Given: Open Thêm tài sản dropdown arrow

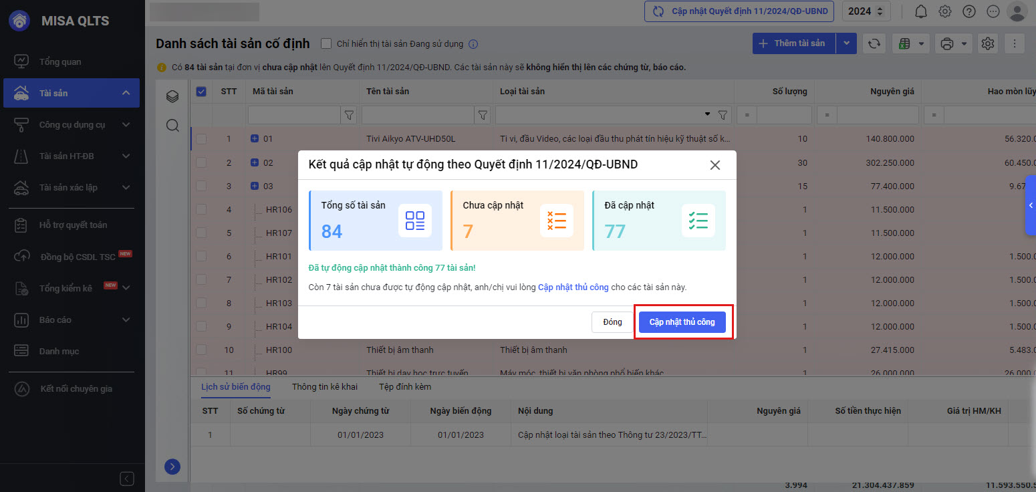Looking at the screenshot, I should point(846,43).
